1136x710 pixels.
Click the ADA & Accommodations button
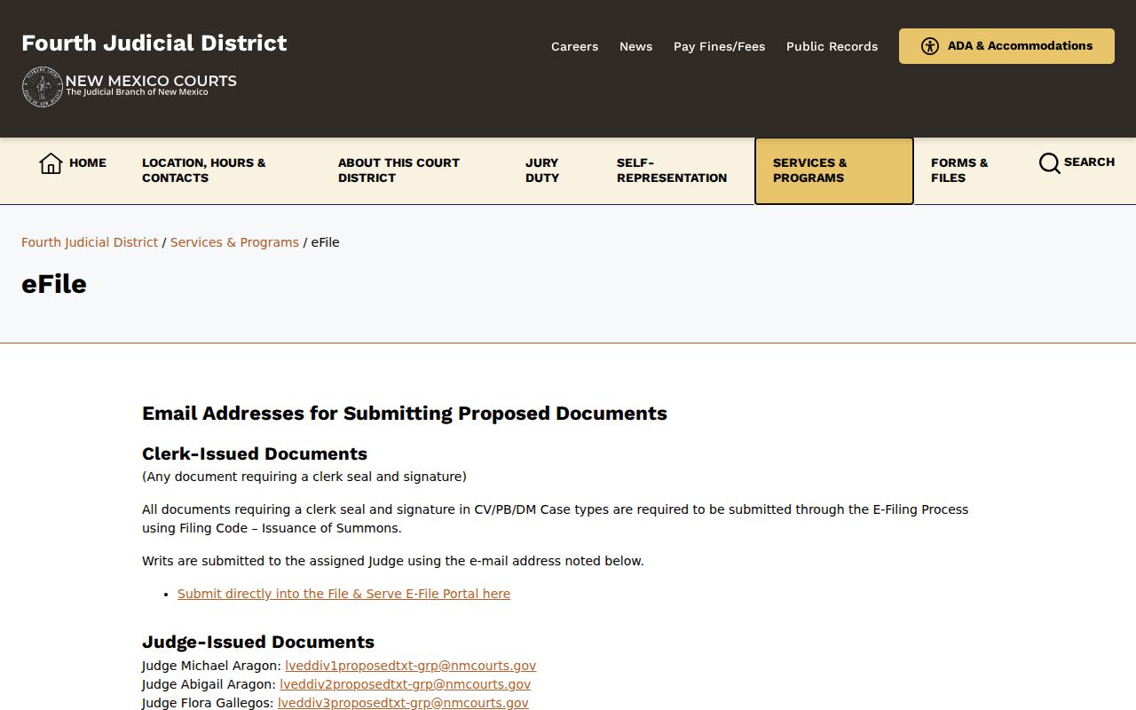coord(1006,46)
